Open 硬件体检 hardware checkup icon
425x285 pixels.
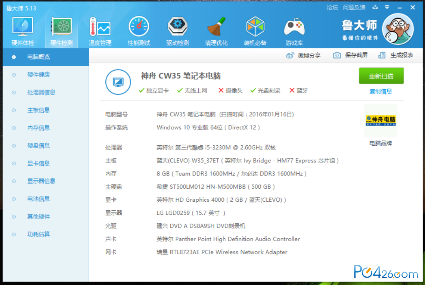pyautogui.click(x=22, y=27)
